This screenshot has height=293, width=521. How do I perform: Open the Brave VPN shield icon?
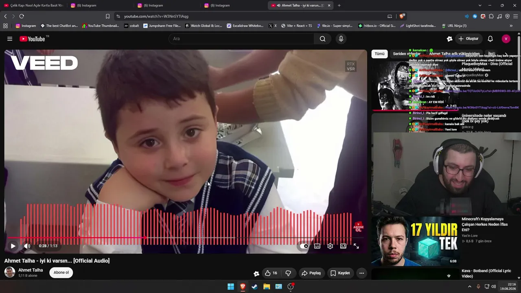click(508, 16)
